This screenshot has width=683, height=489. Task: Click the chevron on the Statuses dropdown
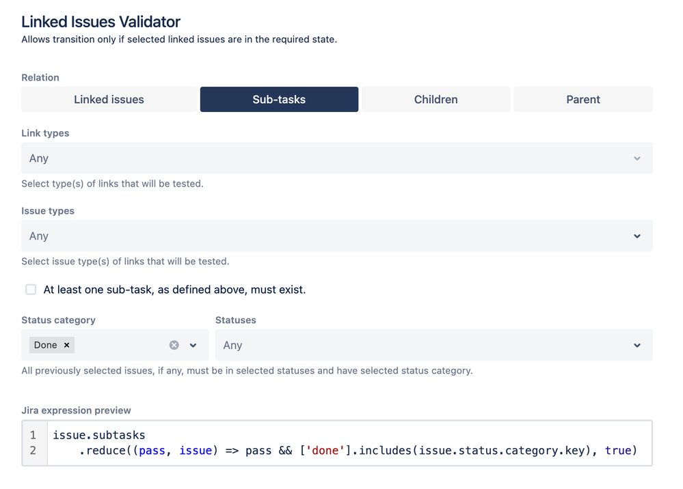pyautogui.click(x=637, y=345)
